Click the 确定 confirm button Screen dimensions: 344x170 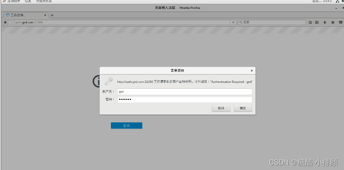coord(243,108)
